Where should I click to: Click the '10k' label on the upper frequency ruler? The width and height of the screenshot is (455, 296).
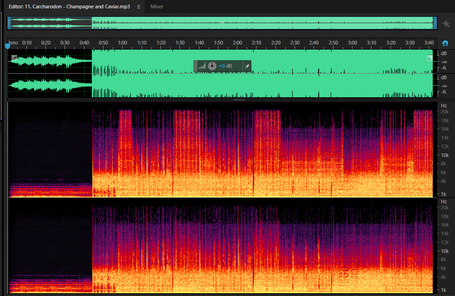pyautogui.click(x=445, y=155)
